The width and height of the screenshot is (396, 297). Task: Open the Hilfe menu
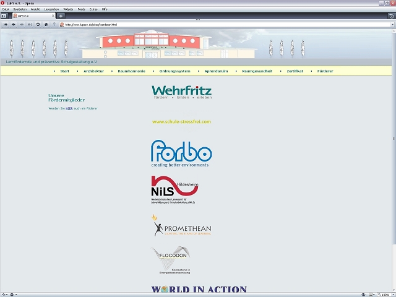pyautogui.click(x=105, y=9)
